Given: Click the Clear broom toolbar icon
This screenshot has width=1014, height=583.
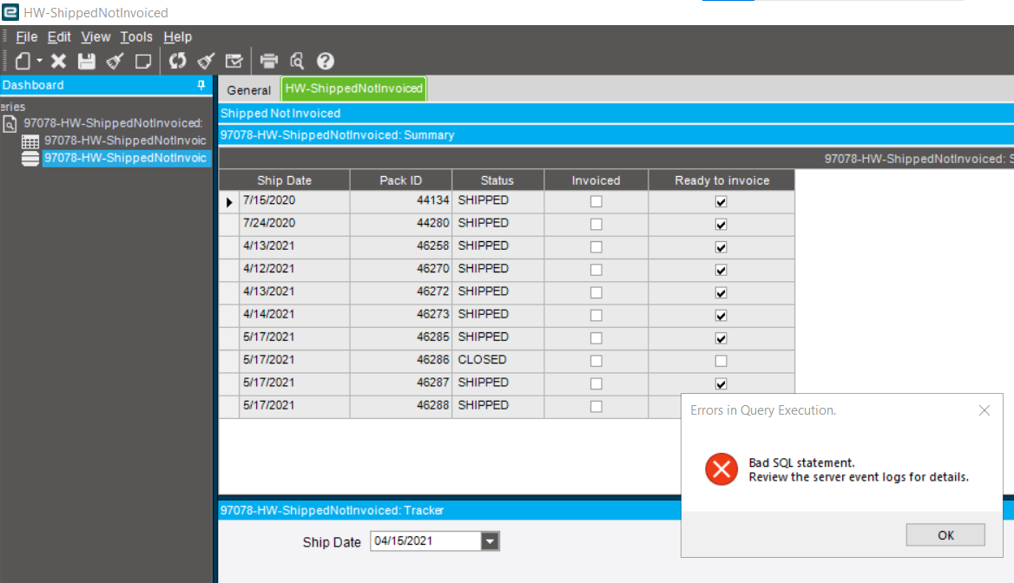Looking at the screenshot, I should point(115,61).
